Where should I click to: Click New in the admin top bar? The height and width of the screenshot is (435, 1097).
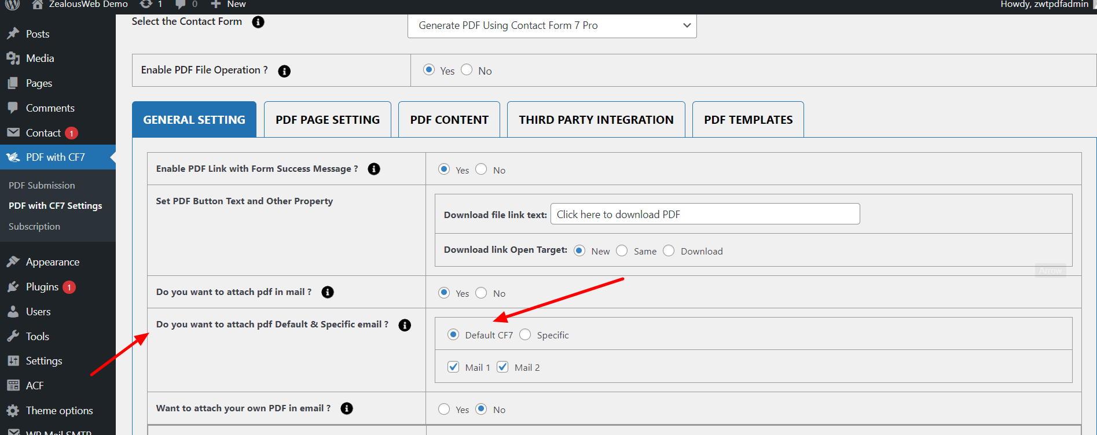(x=229, y=5)
